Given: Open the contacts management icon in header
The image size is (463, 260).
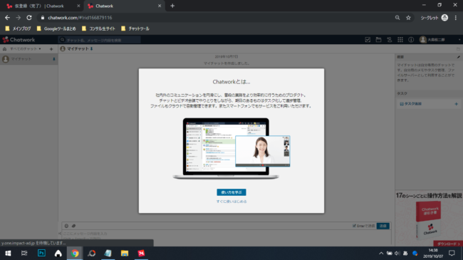Looking at the screenshot, I should (x=389, y=40).
